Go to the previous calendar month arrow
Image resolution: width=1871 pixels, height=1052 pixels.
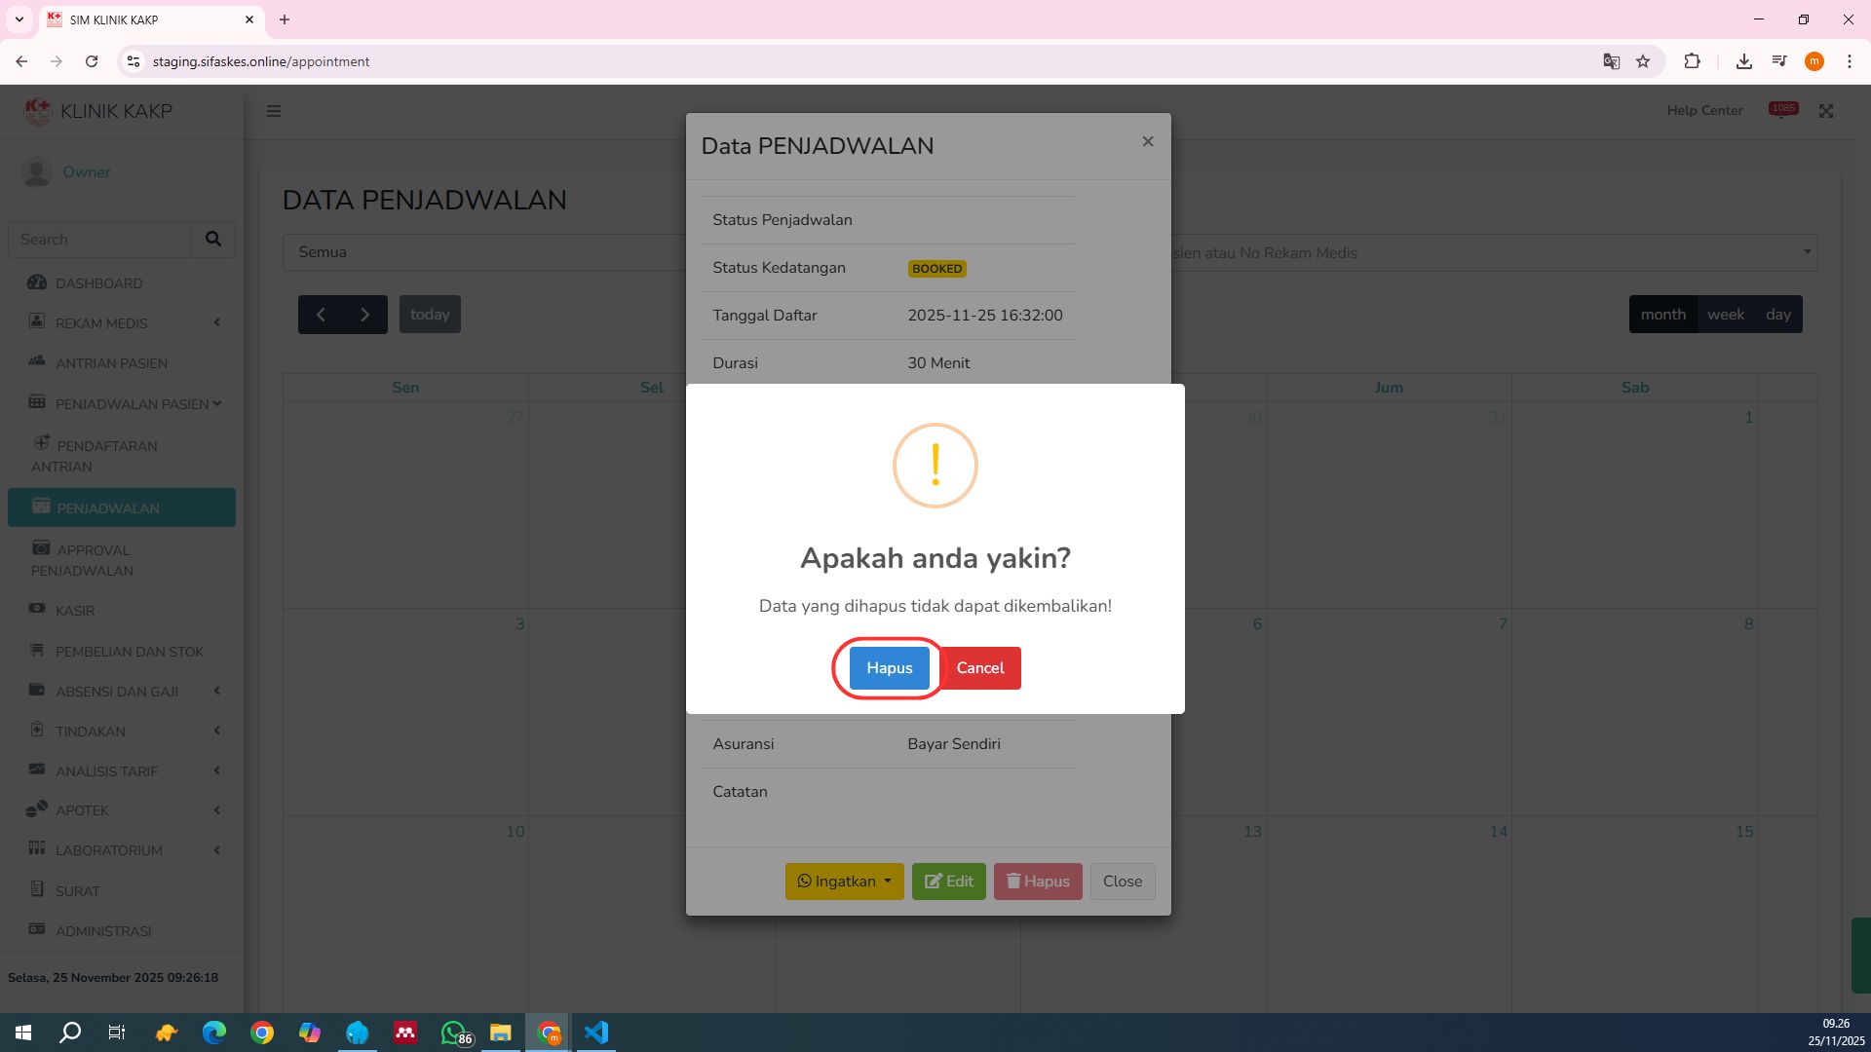(321, 315)
